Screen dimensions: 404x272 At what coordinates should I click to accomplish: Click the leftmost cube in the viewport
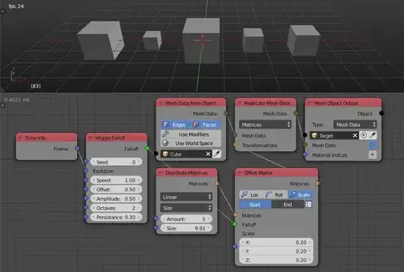pyautogui.click(x=101, y=40)
